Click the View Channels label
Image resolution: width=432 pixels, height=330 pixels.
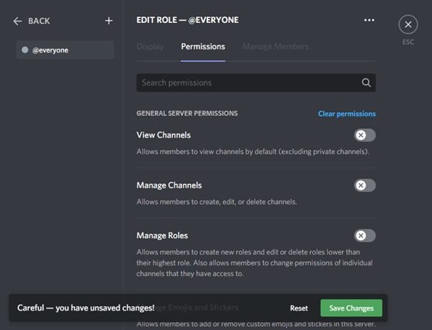point(163,135)
